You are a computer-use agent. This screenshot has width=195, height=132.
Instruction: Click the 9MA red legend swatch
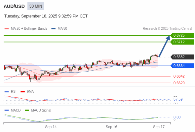pyautogui.click(x=22, y=92)
